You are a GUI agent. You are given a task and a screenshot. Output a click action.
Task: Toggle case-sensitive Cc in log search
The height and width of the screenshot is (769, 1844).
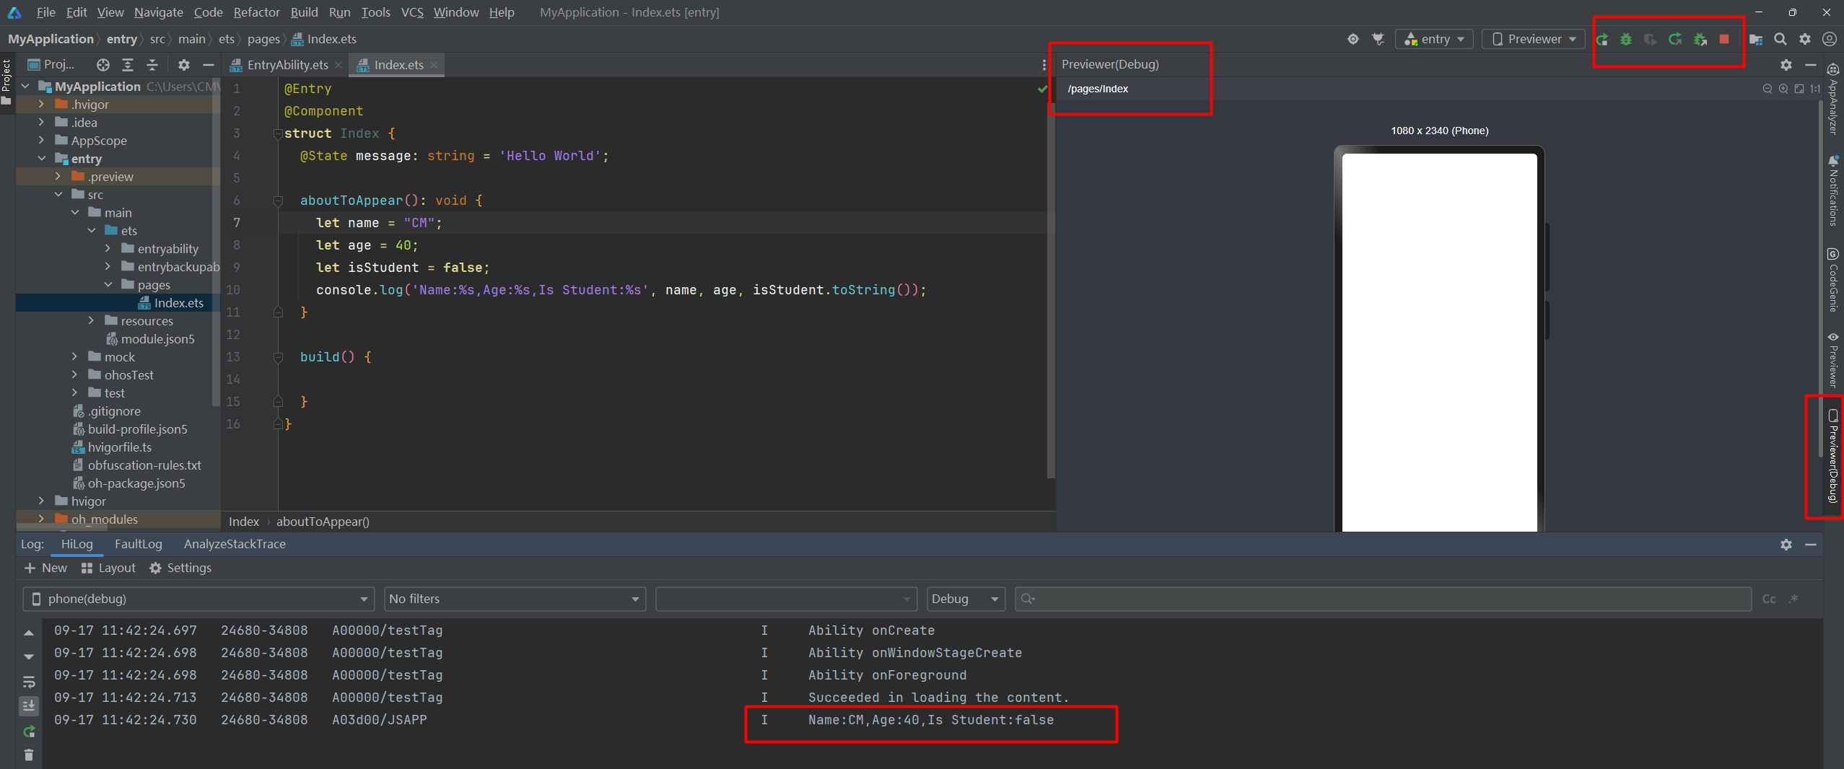pos(1769,599)
